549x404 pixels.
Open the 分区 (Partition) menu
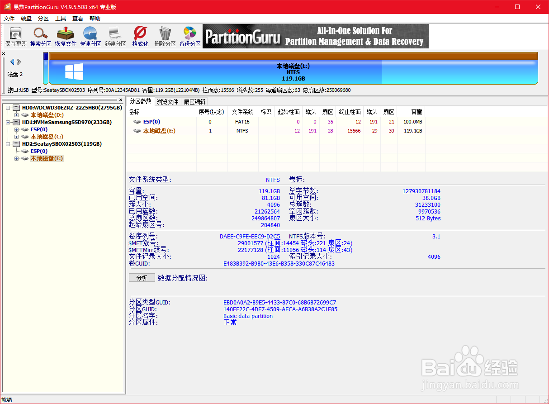point(43,19)
